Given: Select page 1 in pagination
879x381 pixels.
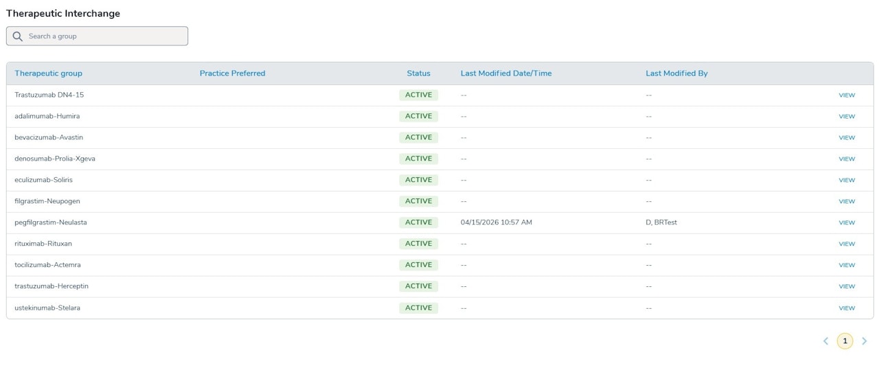Looking at the screenshot, I should tap(845, 341).
